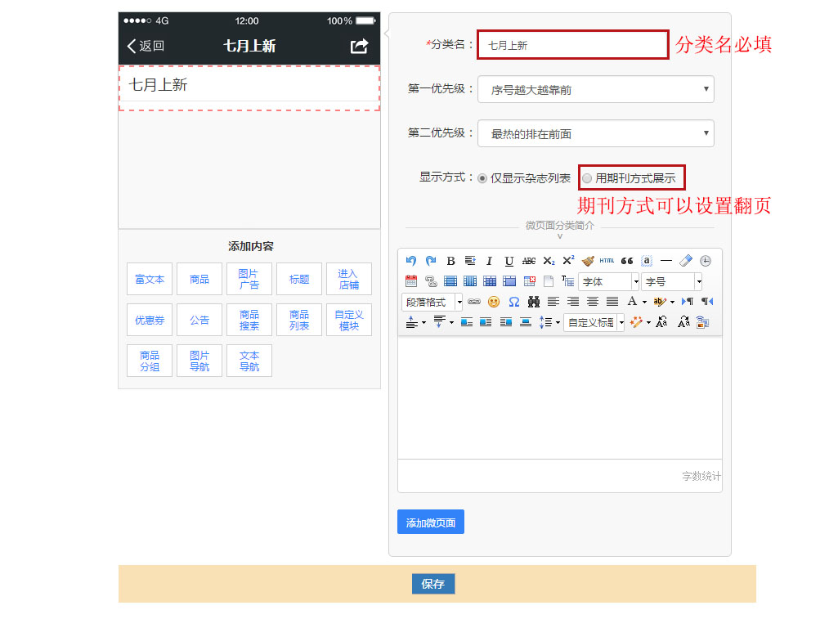Insert special character with Omega icon
Viewport: 829px width, 628px height.
(514, 302)
